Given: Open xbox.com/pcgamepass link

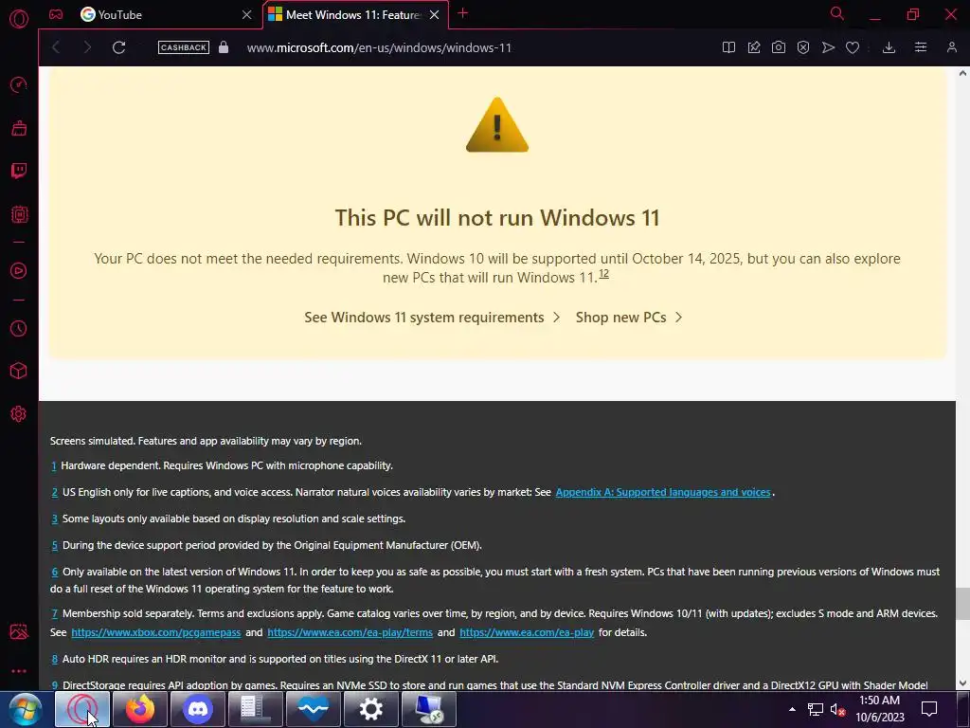Looking at the screenshot, I should [x=156, y=632].
